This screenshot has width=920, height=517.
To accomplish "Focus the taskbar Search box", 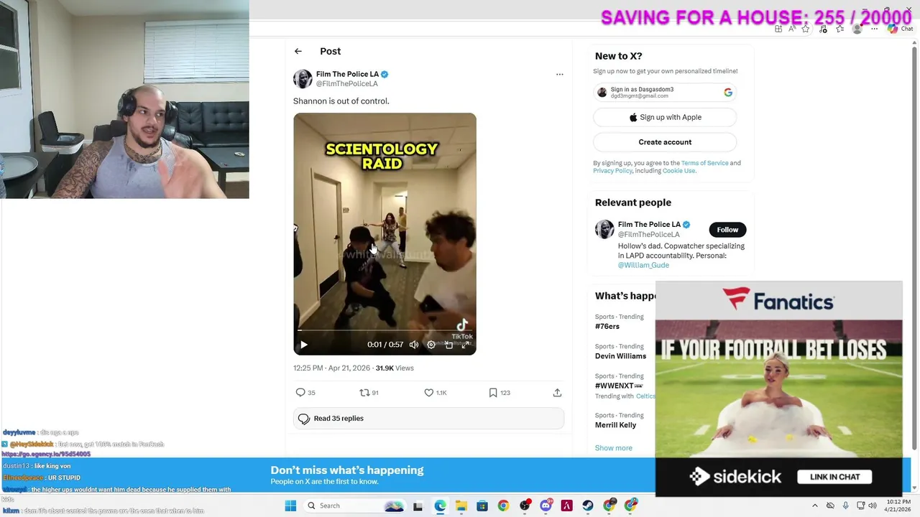I will [x=354, y=506].
